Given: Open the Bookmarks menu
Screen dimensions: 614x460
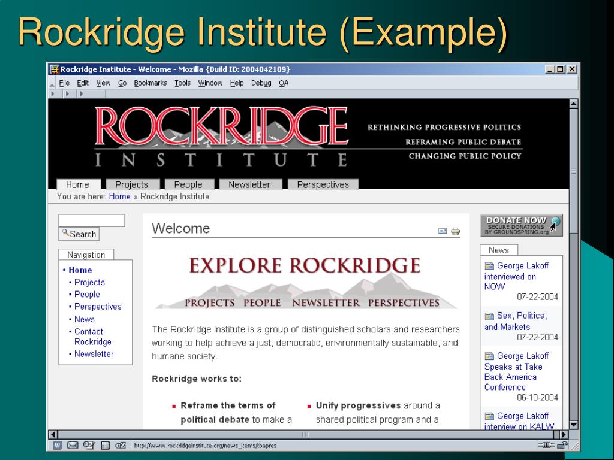Looking at the screenshot, I should pos(151,83).
